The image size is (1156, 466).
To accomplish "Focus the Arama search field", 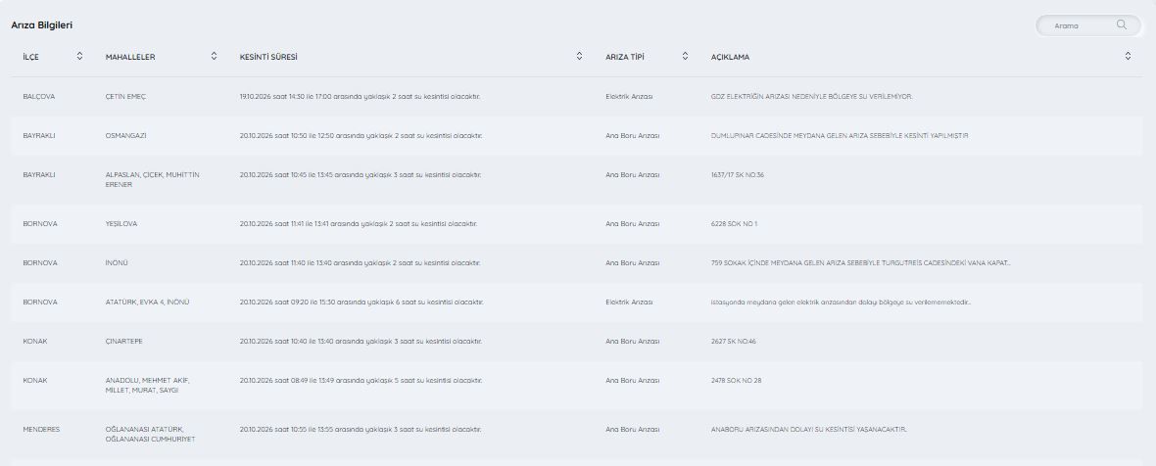I will click(x=1088, y=25).
